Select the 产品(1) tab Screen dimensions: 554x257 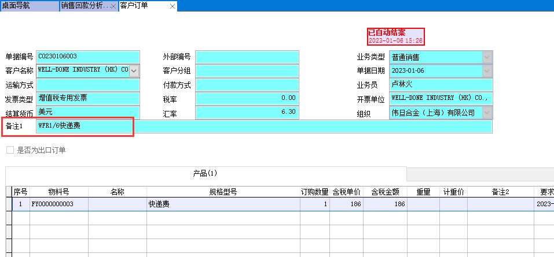coord(205,173)
